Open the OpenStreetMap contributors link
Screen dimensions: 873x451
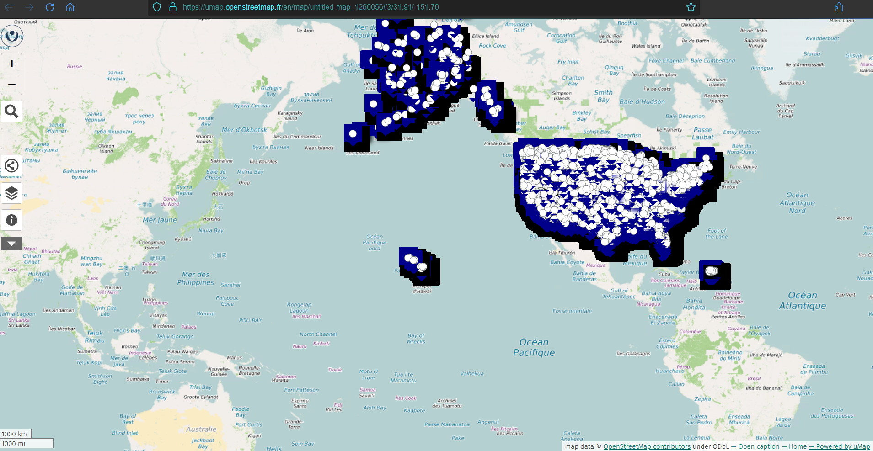pyautogui.click(x=647, y=446)
